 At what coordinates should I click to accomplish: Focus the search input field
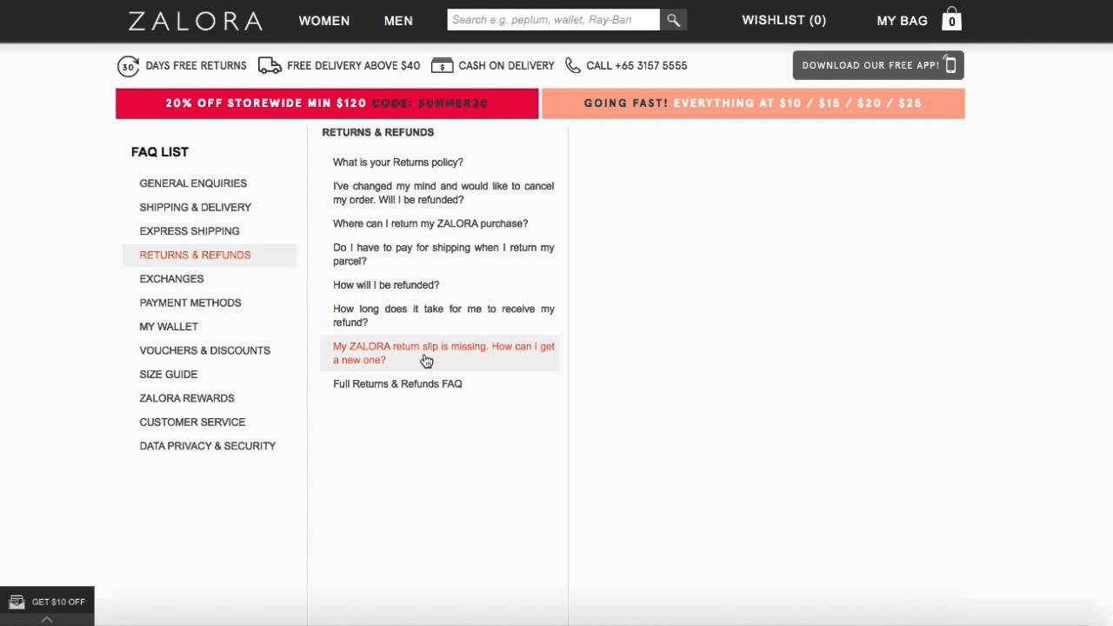click(553, 20)
